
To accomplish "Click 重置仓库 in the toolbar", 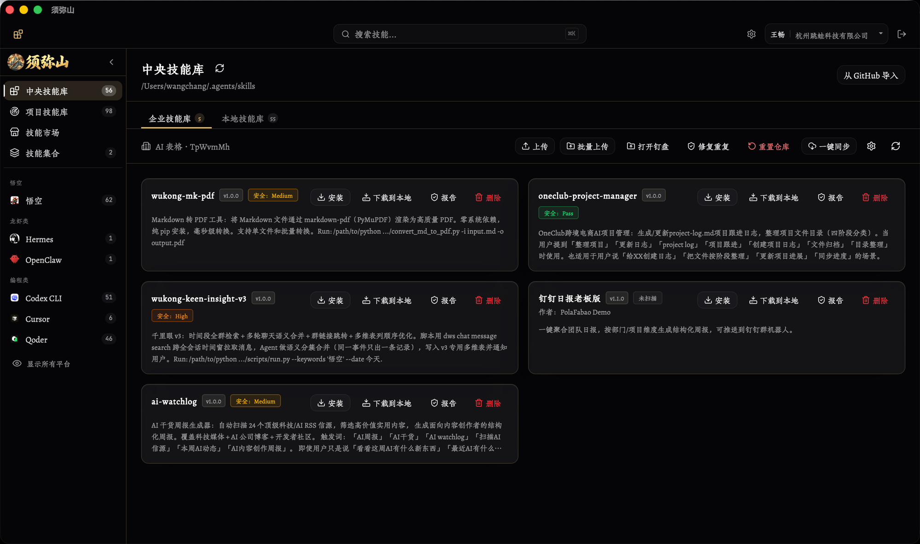I will 769,146.
